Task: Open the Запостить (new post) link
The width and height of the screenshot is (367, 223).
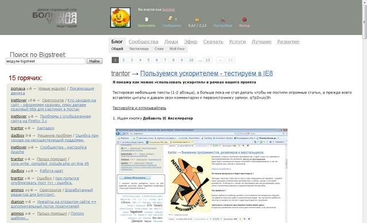Action: pyautogui.click(x=147, y=25)
